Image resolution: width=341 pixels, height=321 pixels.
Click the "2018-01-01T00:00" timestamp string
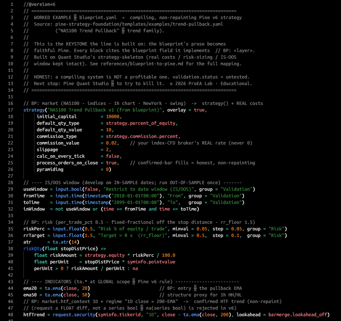[135, 196]
